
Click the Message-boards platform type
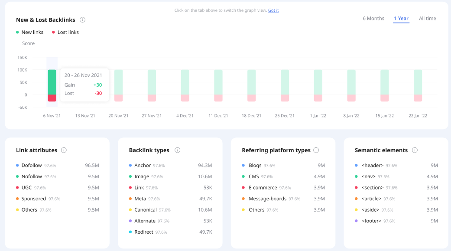[x=283, y=199]
